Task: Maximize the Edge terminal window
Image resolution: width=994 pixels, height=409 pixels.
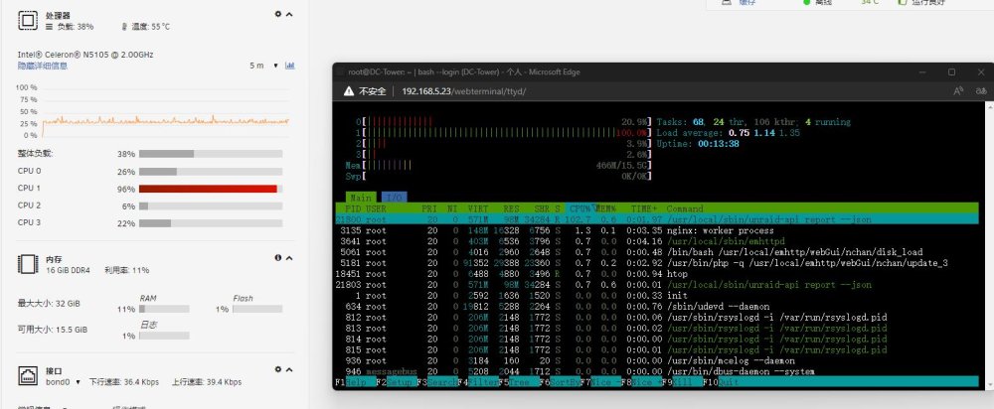Action: coord(951,72)
